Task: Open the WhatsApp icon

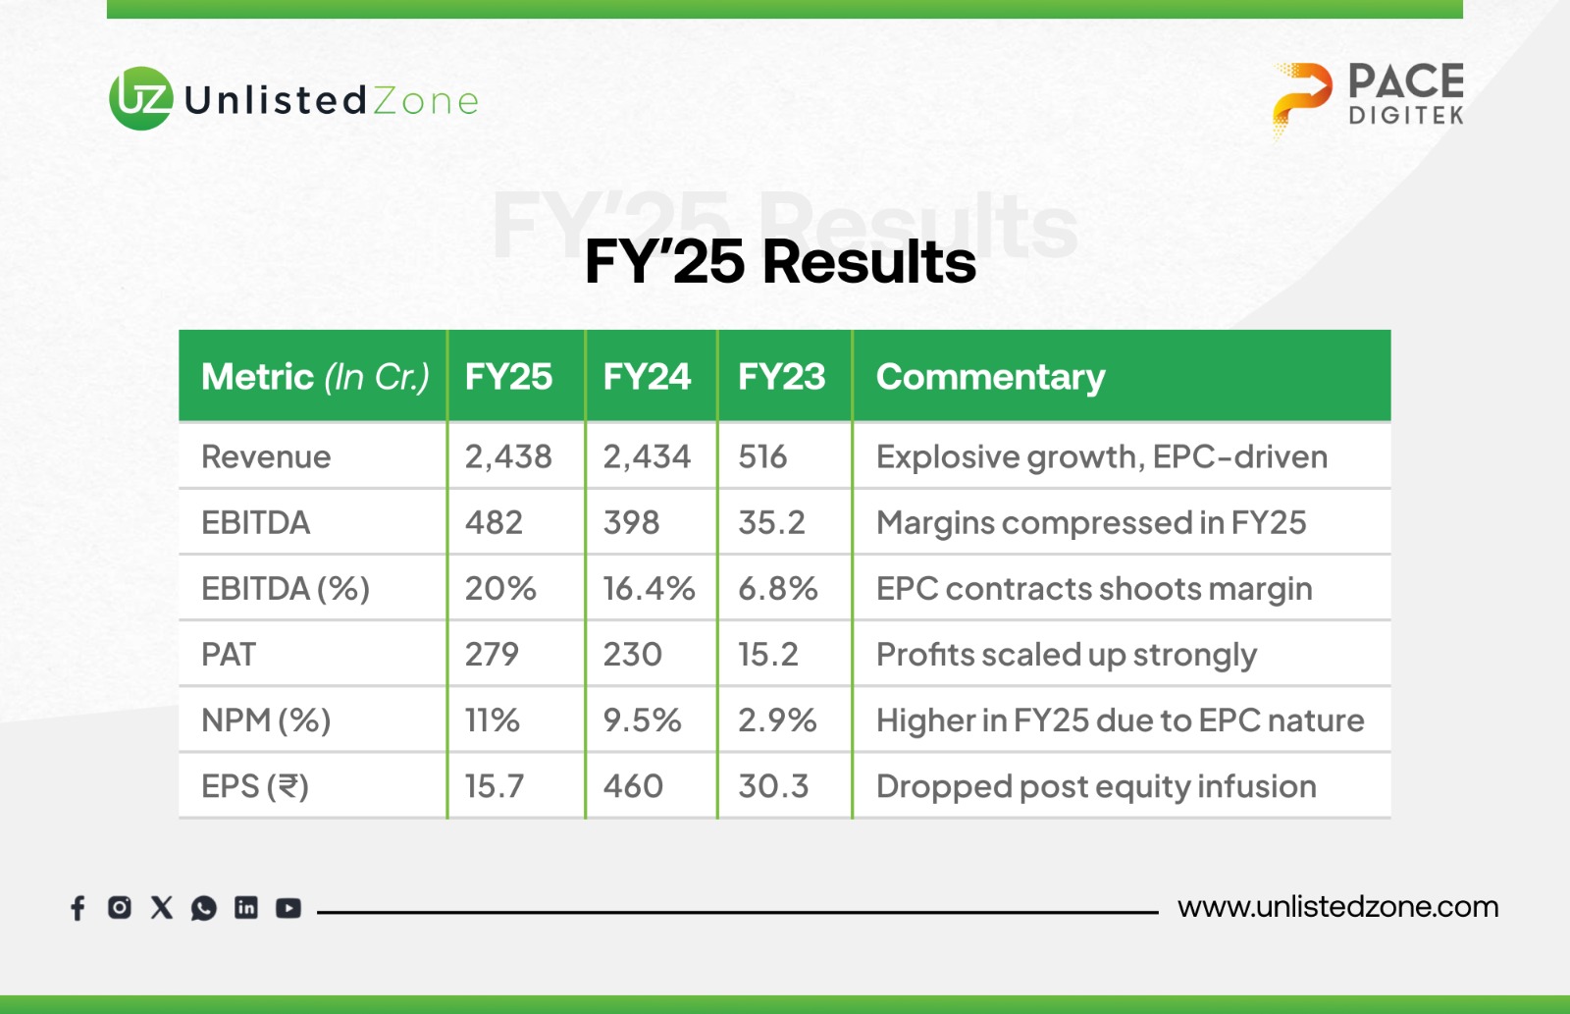Action: (204, 908)
